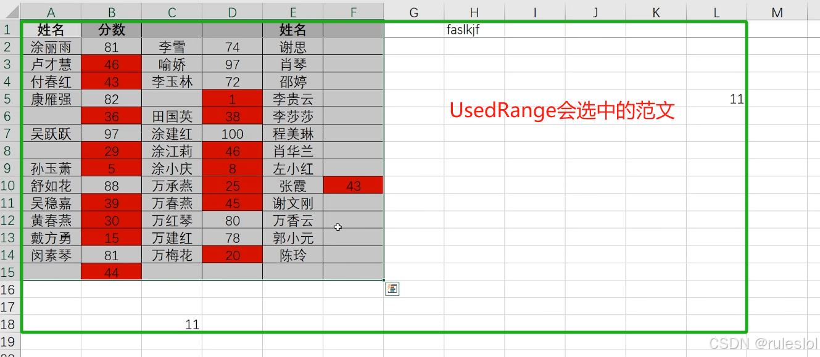Click the cell containing 李雪
This screenshot has height=357, width=820.
[172, 47]
